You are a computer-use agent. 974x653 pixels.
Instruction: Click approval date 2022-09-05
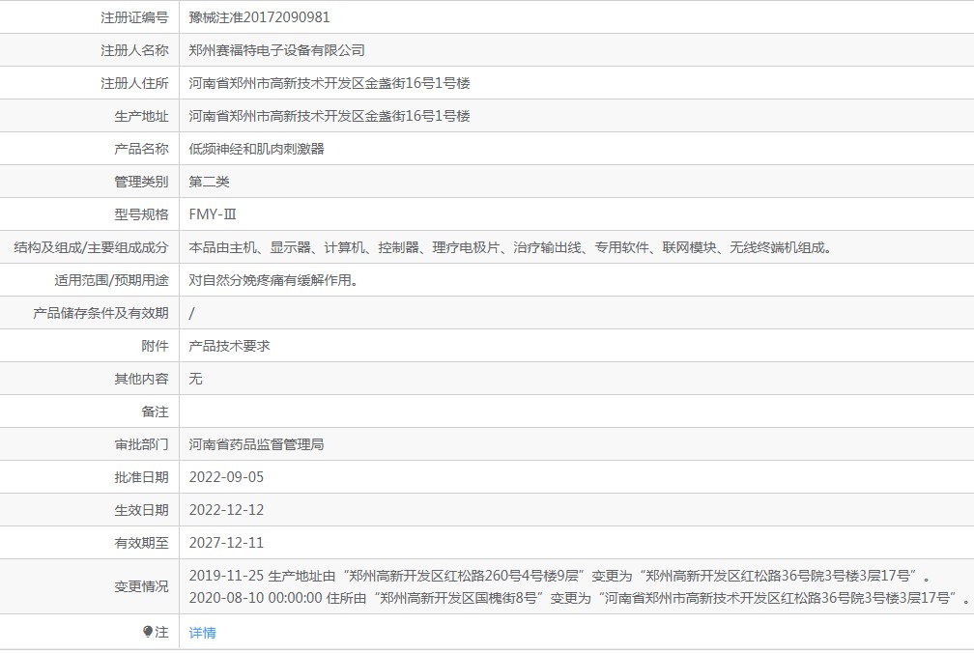tap(226, 477)
